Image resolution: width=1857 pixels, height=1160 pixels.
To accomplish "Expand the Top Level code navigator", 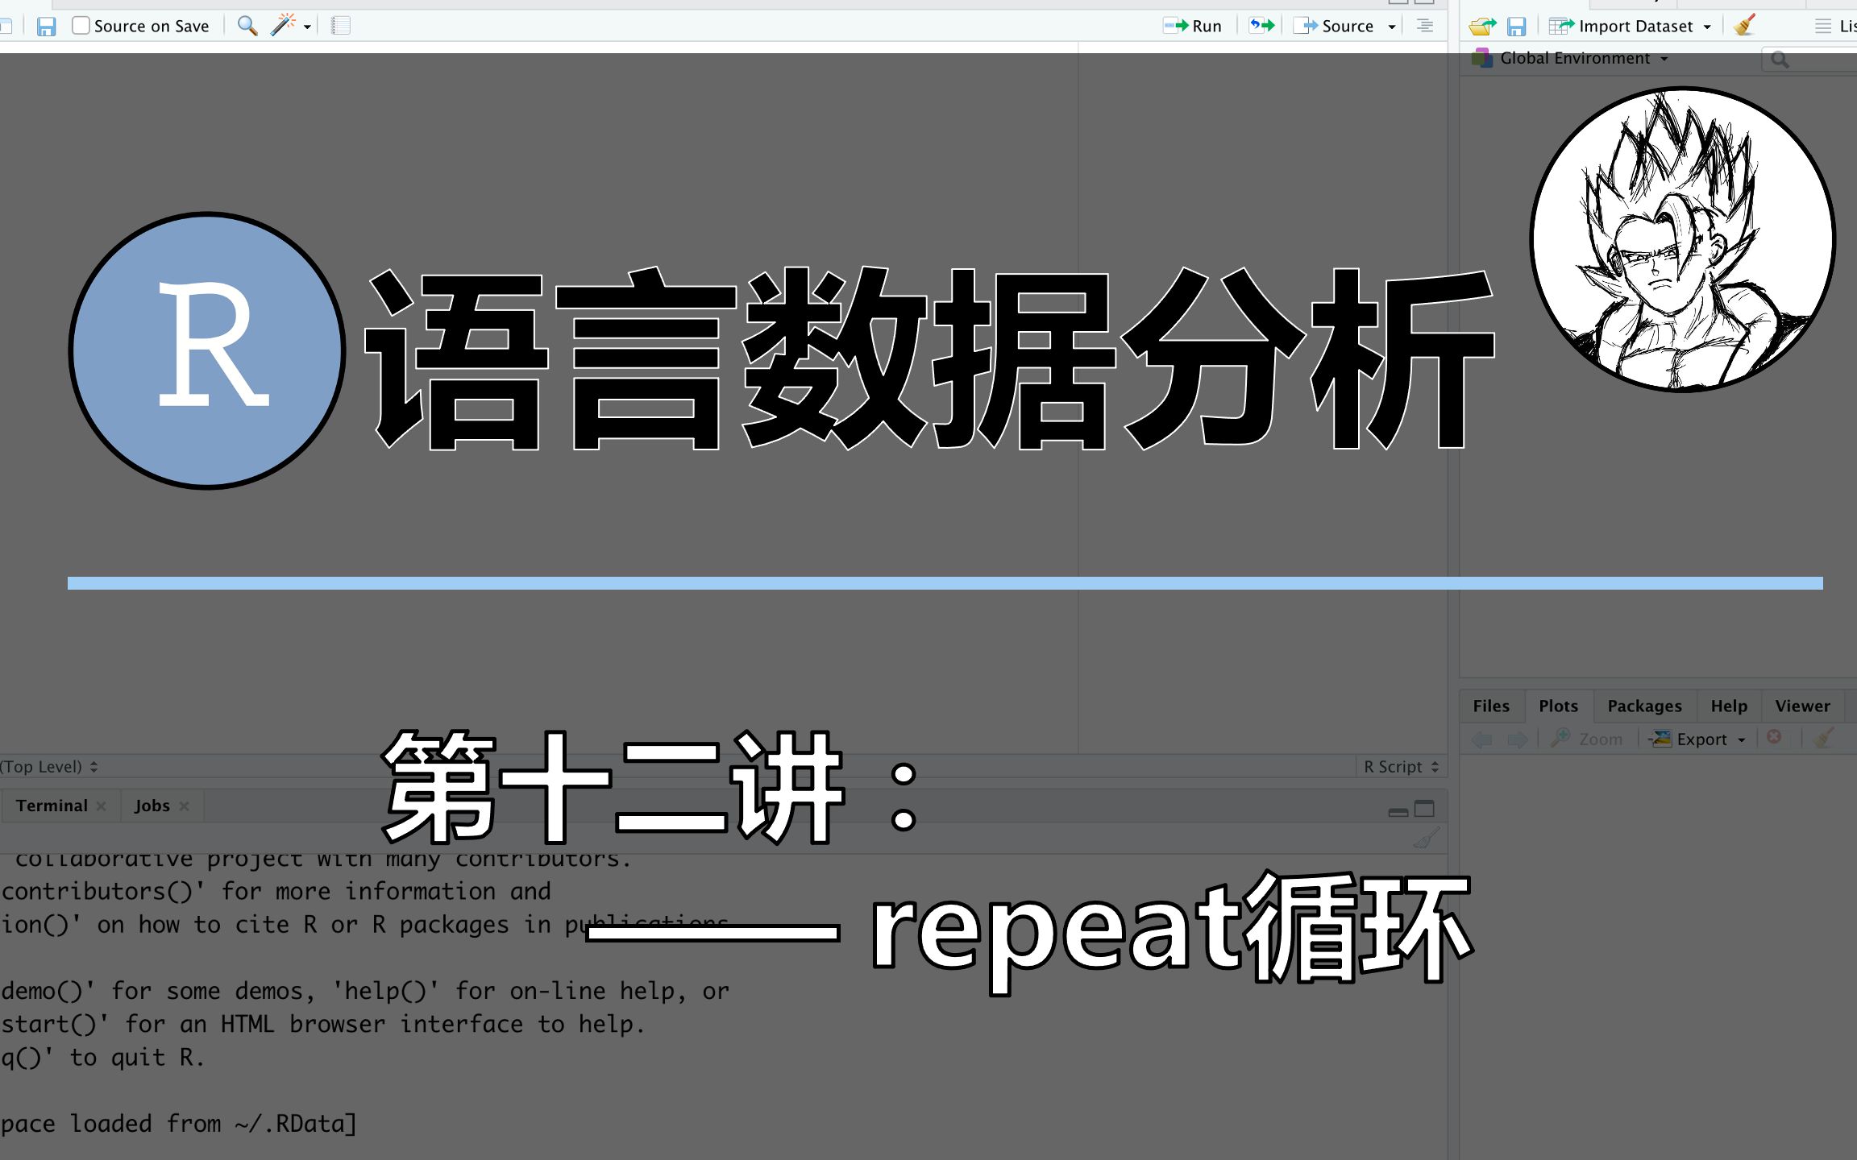I will (x=51, y=766).
